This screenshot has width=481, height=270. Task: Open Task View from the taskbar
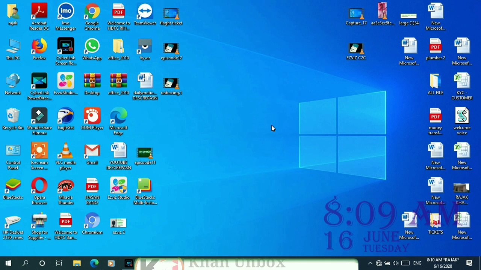pyautogui.click(x=59, y=263)
